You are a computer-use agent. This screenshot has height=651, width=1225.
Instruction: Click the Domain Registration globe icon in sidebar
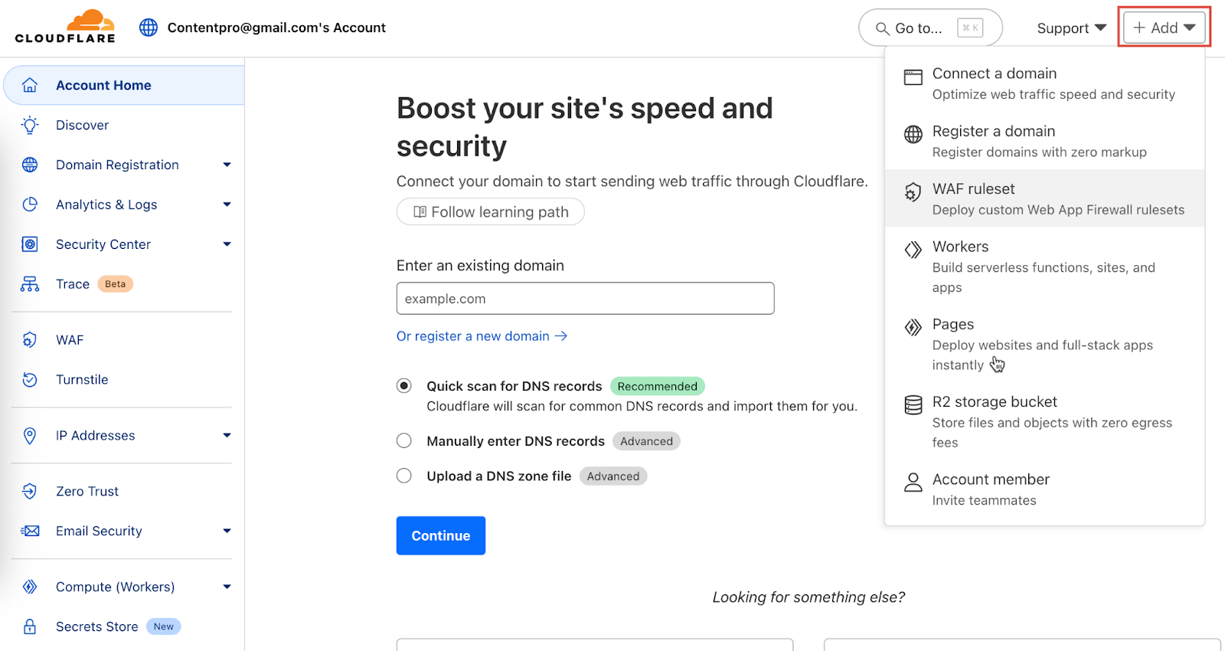[x=30, y=165]
